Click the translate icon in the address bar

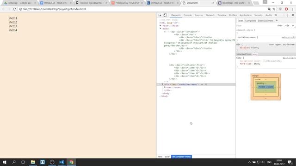(x=269, y=9)
